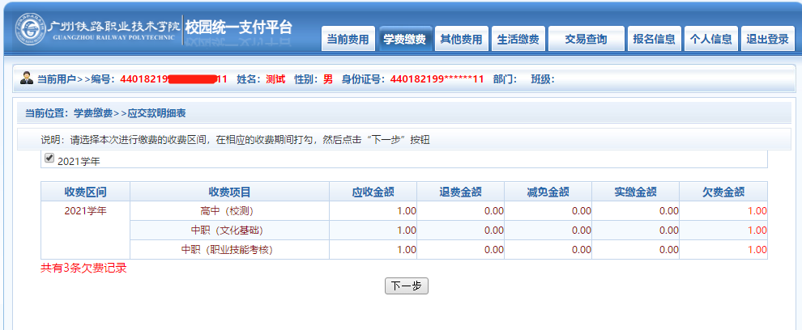Click the user avatar icon beside 当前用户
This screenshot has width=802, height=330.
[27, 79]
